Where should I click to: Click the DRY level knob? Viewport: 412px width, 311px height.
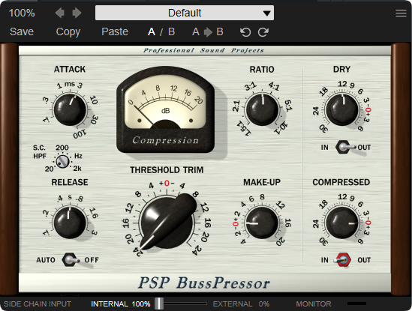(342, 109)
